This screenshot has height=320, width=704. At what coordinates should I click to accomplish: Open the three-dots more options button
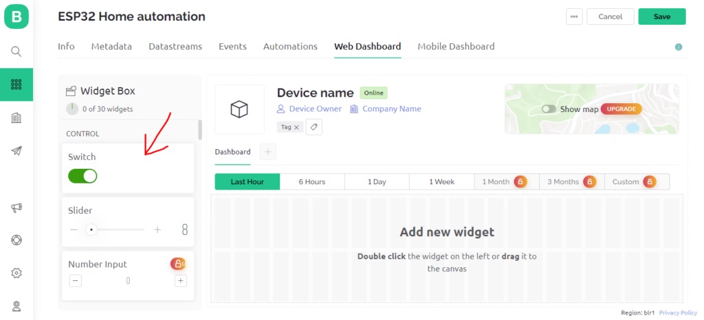coord(574,16)
